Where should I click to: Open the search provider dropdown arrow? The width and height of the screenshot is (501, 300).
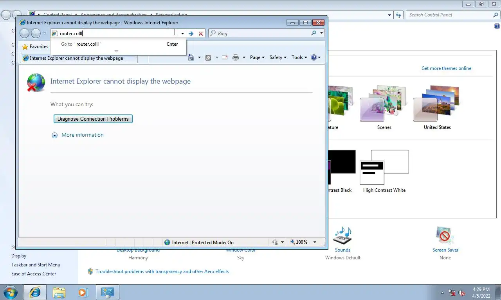(321, 33)
